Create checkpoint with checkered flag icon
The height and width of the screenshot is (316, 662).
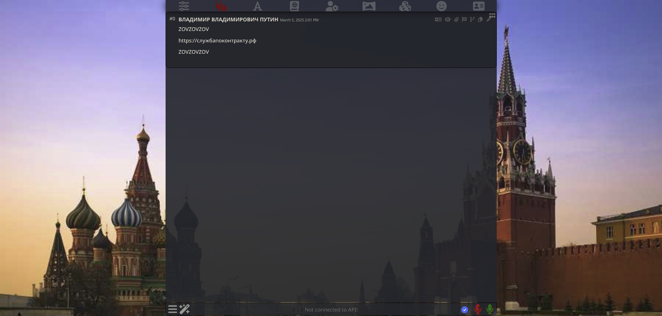tap(464, 20)
